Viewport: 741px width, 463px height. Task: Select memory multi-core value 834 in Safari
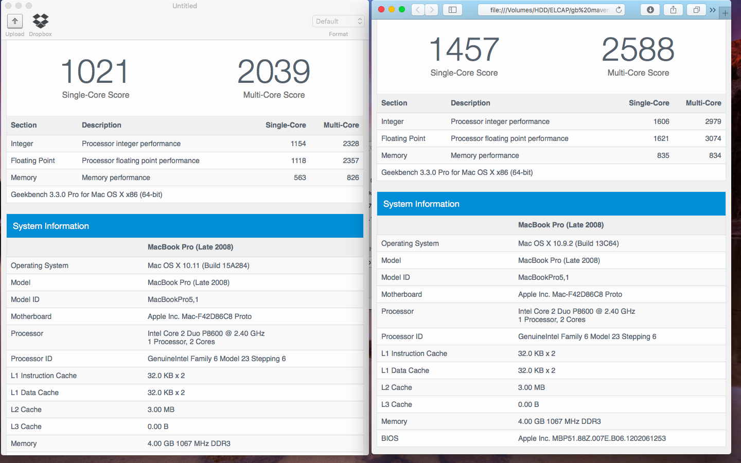click(x=715, y=155)
